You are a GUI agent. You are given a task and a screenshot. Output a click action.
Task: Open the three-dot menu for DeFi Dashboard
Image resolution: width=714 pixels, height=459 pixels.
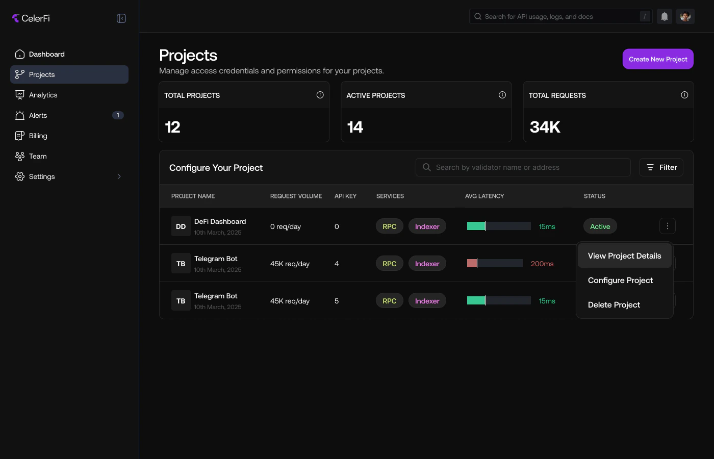668,226
